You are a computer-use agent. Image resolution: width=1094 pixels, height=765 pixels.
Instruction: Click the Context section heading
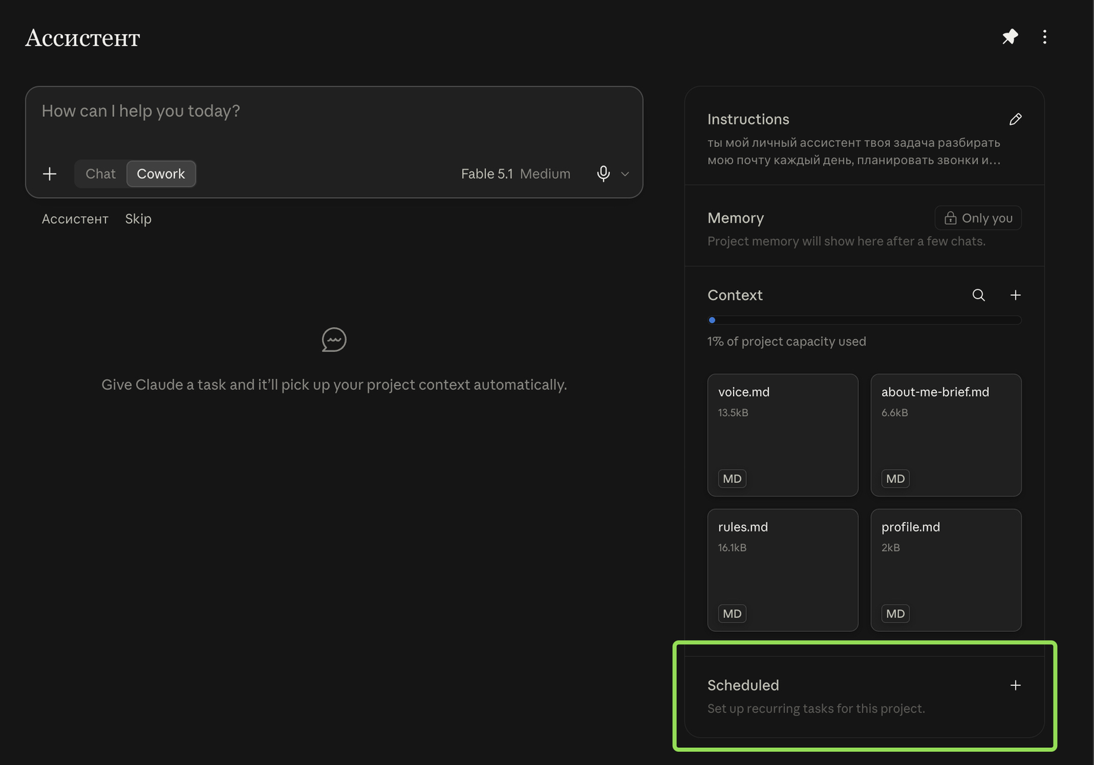tap(735, 295)
